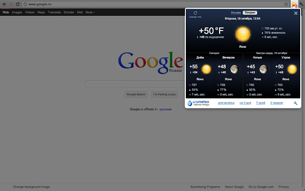The image size is (305, 191).
Task: Open Maps in the Google top bar
Action: click(41, 12)
